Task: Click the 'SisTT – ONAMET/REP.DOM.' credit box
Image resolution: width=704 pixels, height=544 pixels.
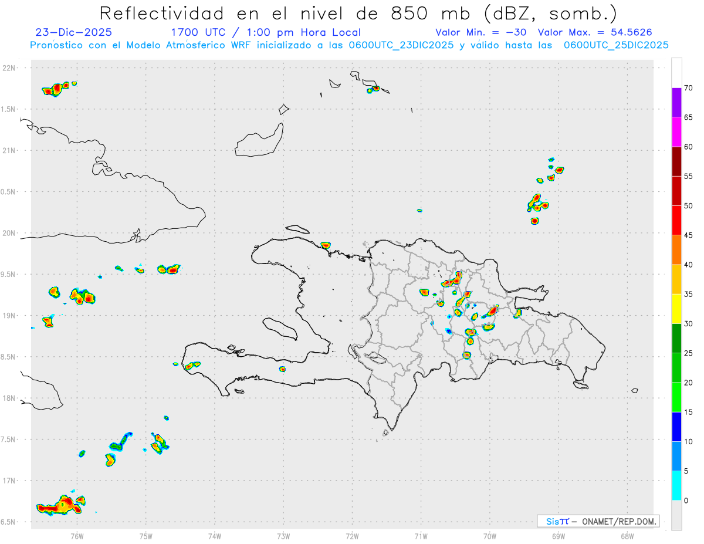Action: click(x=598, y=521)
